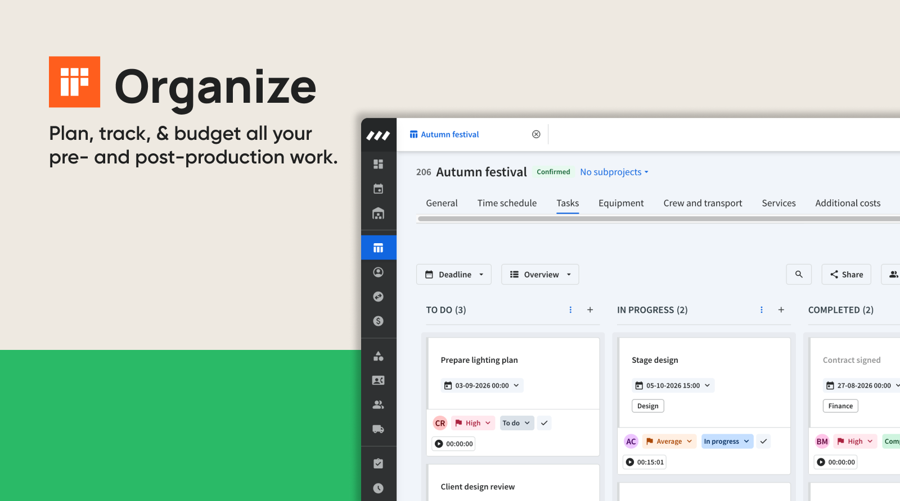Start timer on Prepare lighting plan
This screenshot has width=900, height=501.
pos(439,444)
